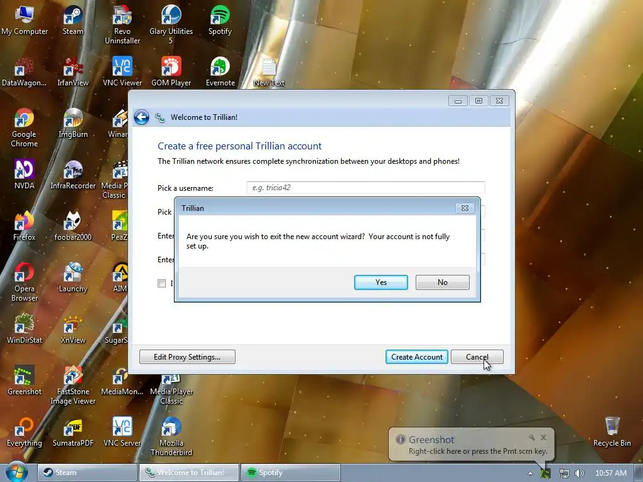The width and height of the screenshot is (643, 482).
Task: Open Revo Uninstaller shortcut
Action: 122,24
